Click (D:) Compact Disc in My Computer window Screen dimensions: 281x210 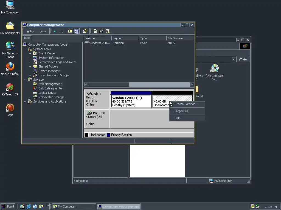click(x=214, y=72)
